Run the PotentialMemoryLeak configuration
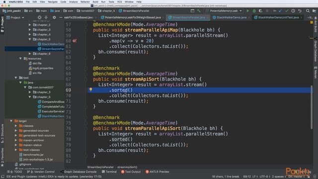 pyautogui.click(x=247, y=11)
